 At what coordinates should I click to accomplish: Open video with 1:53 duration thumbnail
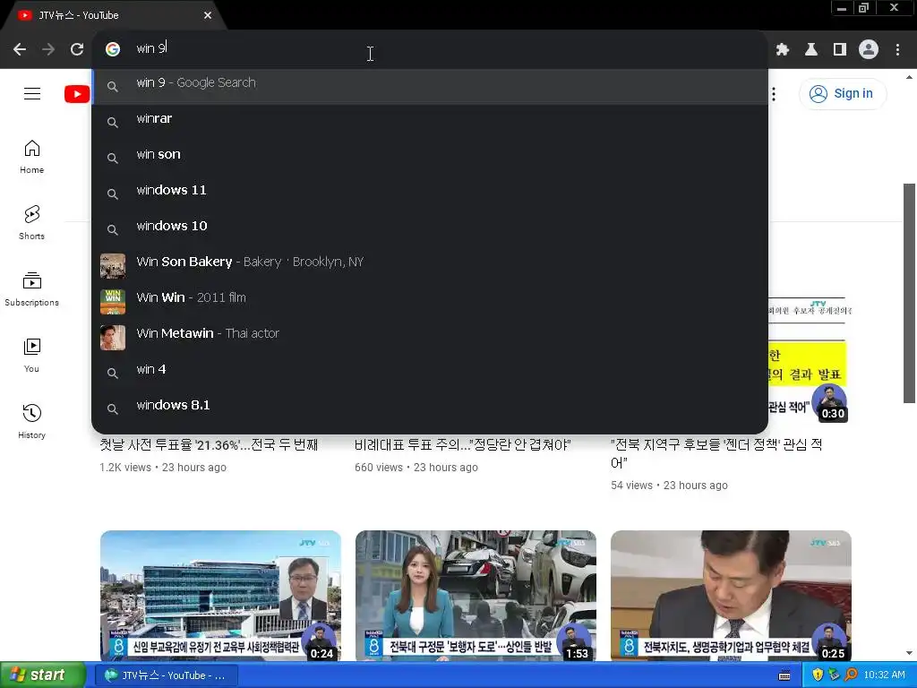click(476, 596)
